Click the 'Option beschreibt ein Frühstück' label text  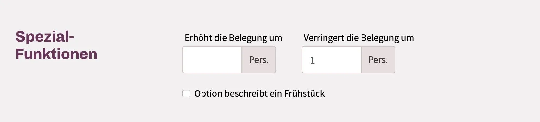259,94
